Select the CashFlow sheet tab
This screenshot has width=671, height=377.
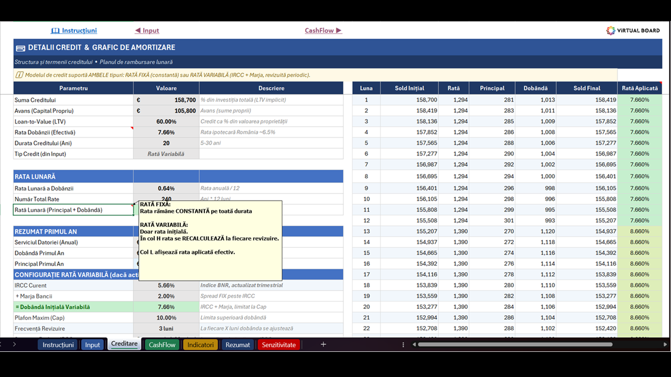[162, 345]
